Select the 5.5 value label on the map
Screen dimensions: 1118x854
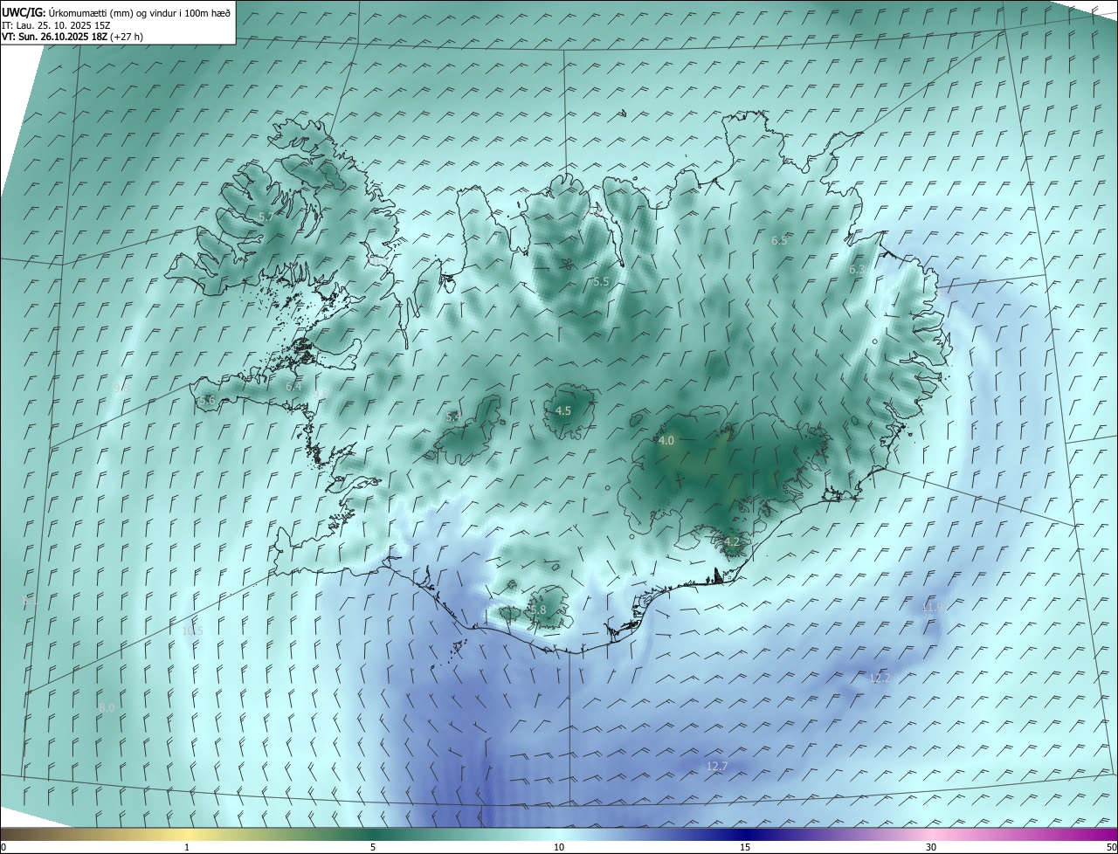601,282
